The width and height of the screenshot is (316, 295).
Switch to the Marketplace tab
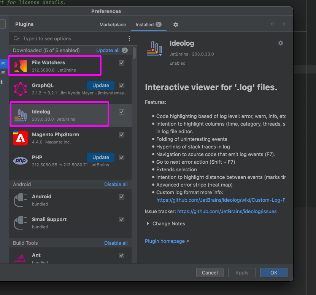coord(113,25)
